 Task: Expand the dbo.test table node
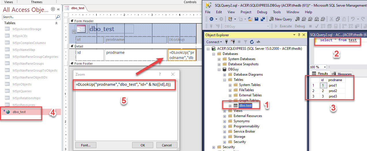click(x=230, y=106)
